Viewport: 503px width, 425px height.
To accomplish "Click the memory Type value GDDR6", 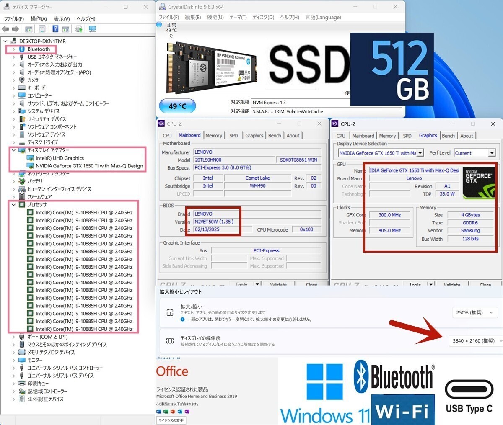I will (x=470, y=223).
